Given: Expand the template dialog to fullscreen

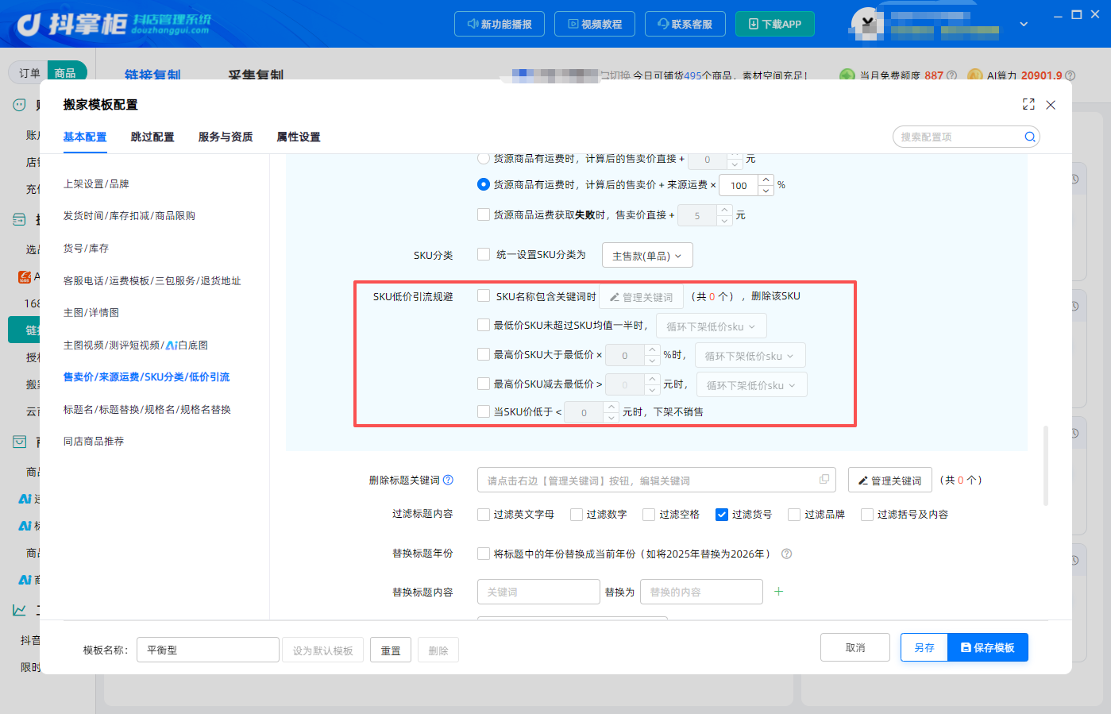Looking at the screenshot, I should click(1028, 104).
